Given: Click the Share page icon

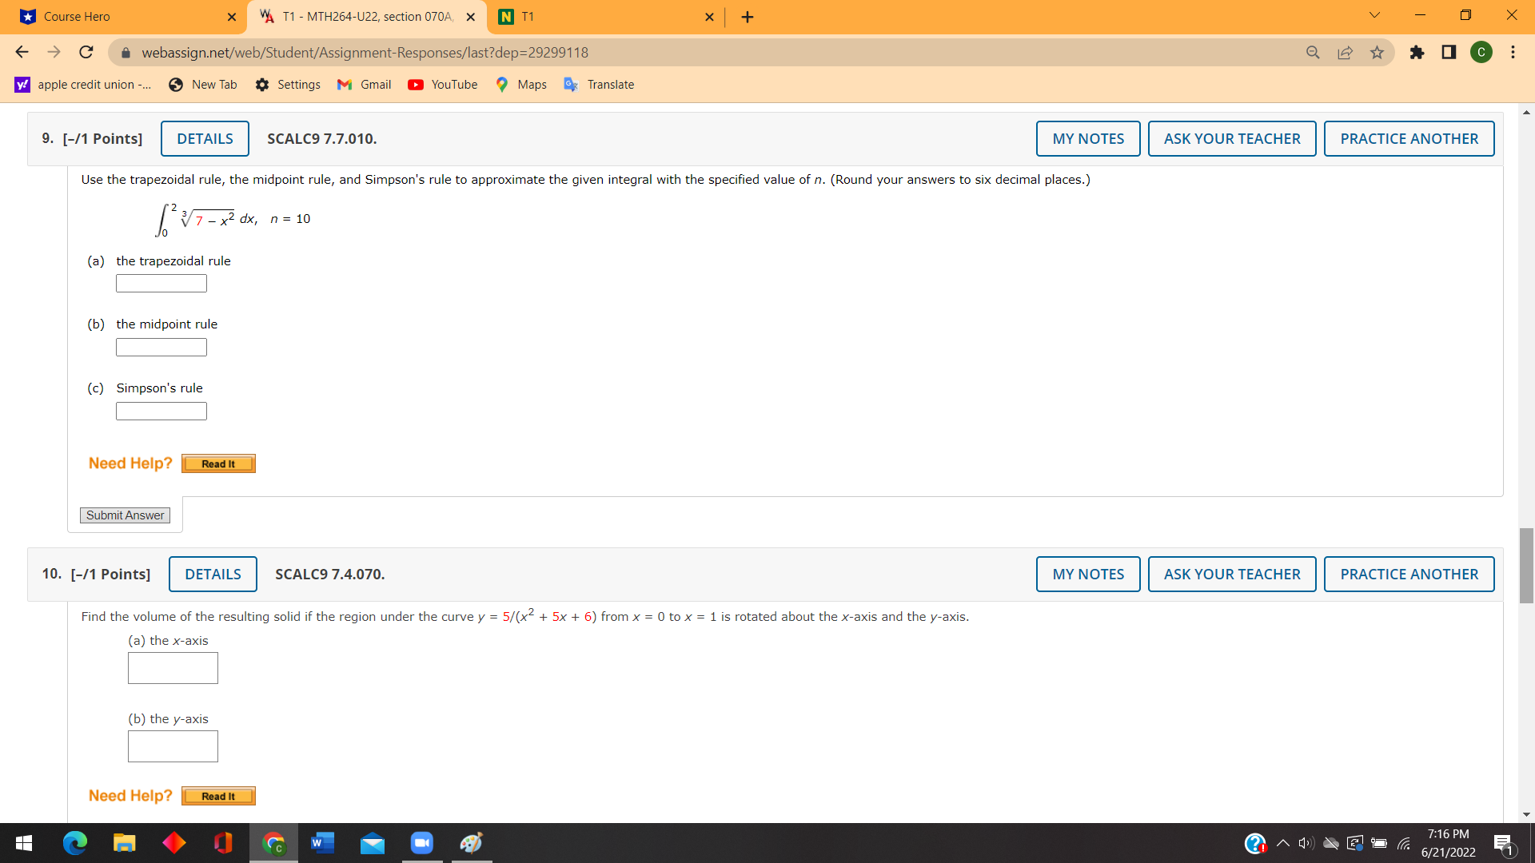Looking at the screenshot, I should [1345, 53].
